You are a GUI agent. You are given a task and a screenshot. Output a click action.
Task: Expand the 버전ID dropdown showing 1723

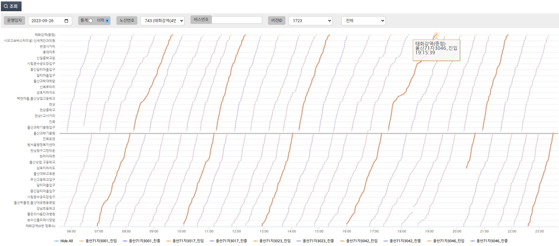[x=310, y=21]
